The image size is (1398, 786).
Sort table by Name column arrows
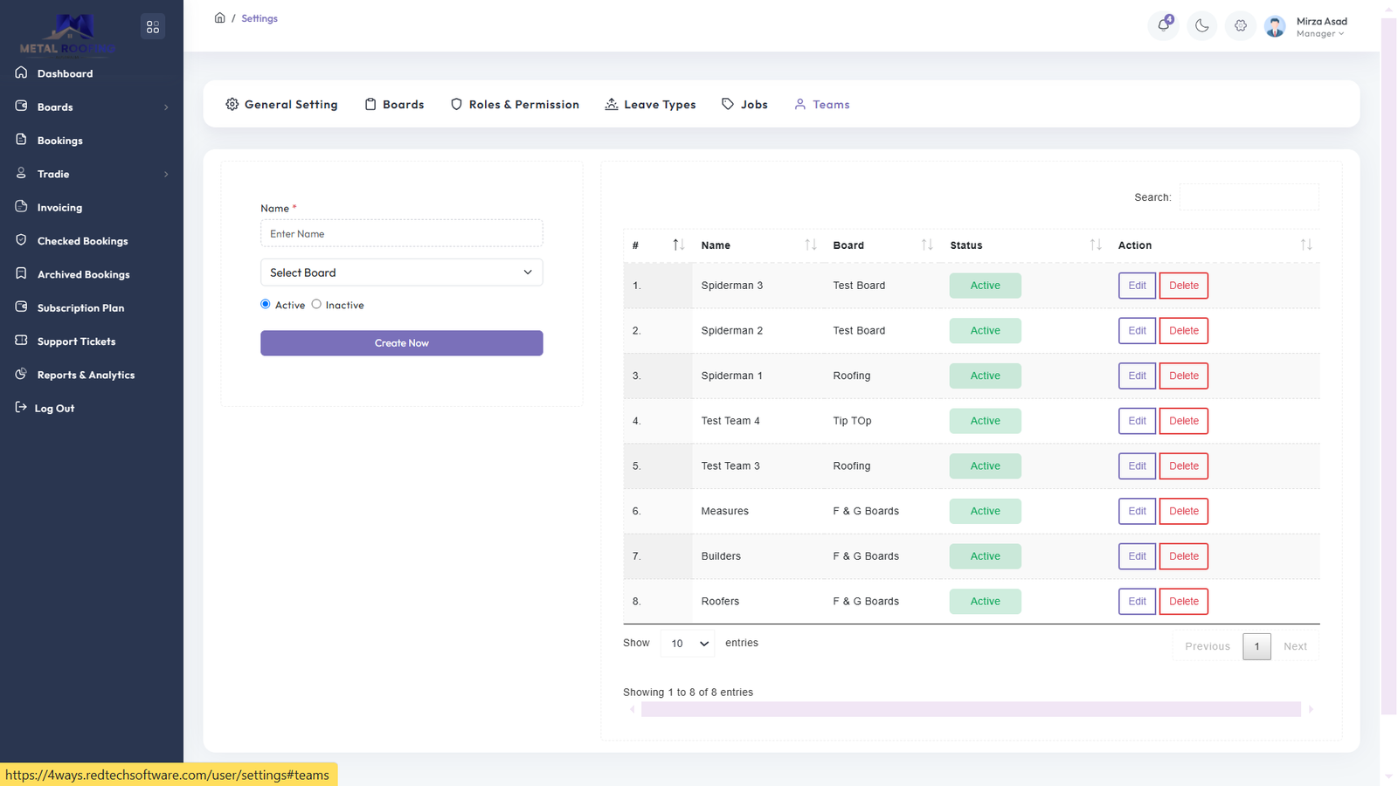[x=810, y=245]
